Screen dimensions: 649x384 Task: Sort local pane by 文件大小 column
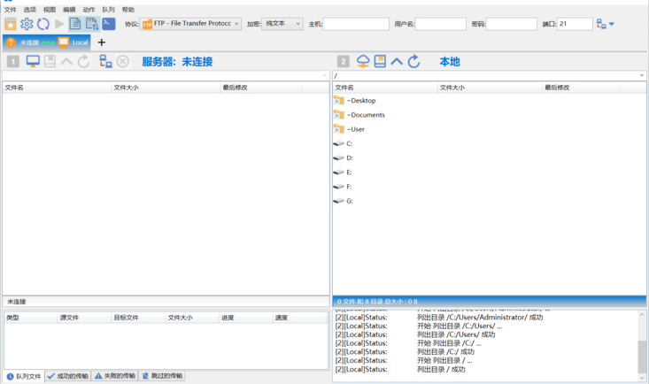(490, 88)
